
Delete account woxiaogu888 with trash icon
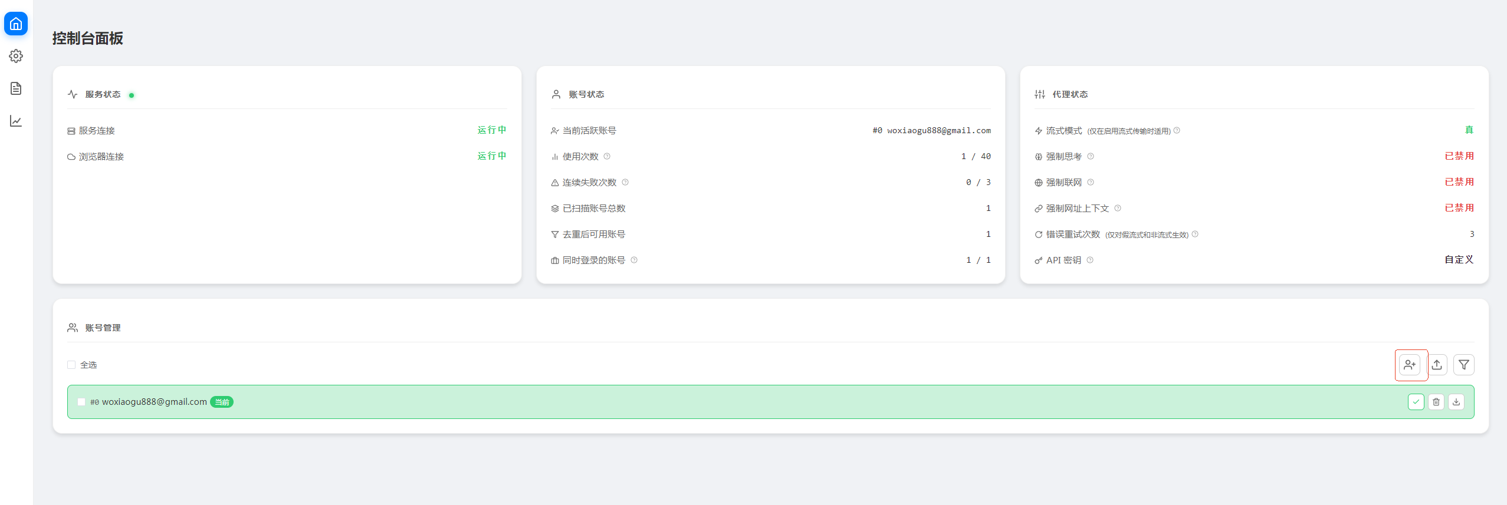tap(1436, 402)
